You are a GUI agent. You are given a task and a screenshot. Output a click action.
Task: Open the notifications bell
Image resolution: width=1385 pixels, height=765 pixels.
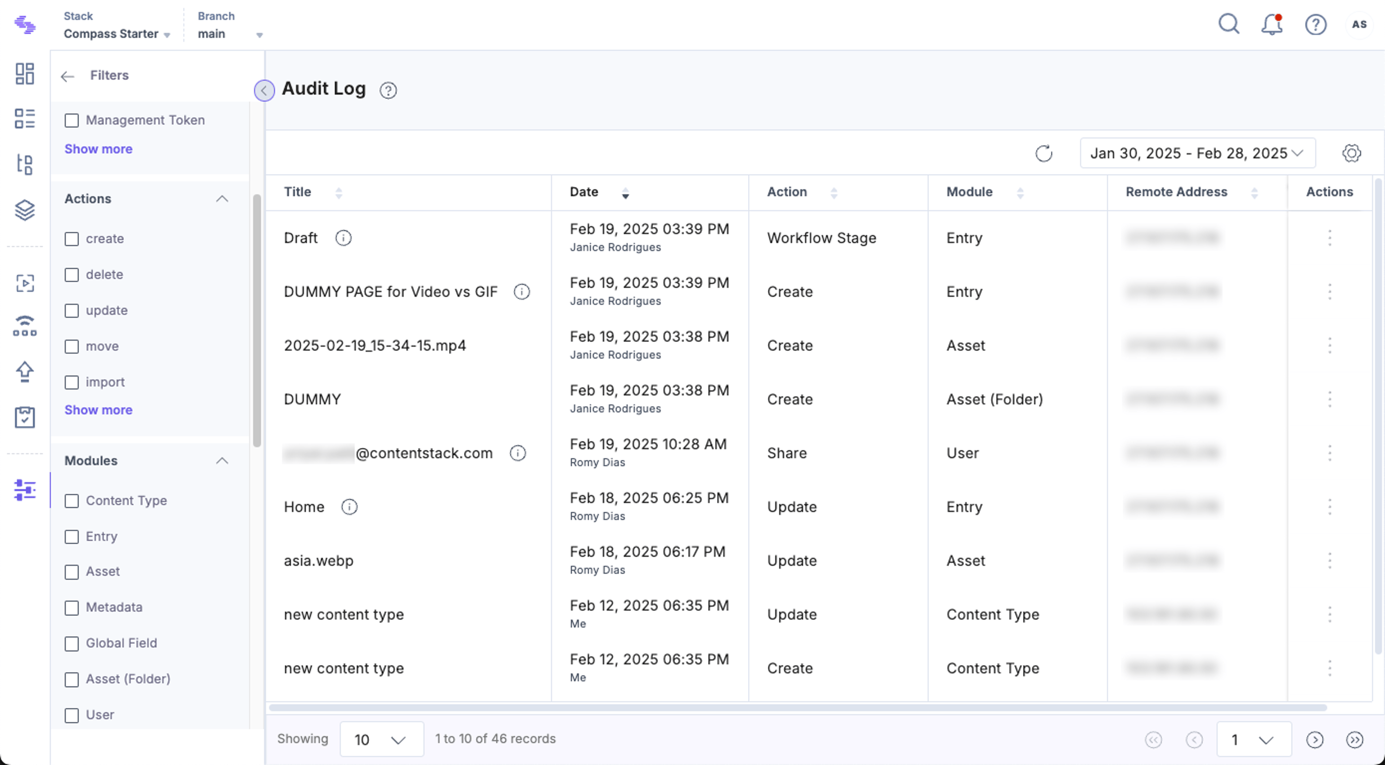1272,25
